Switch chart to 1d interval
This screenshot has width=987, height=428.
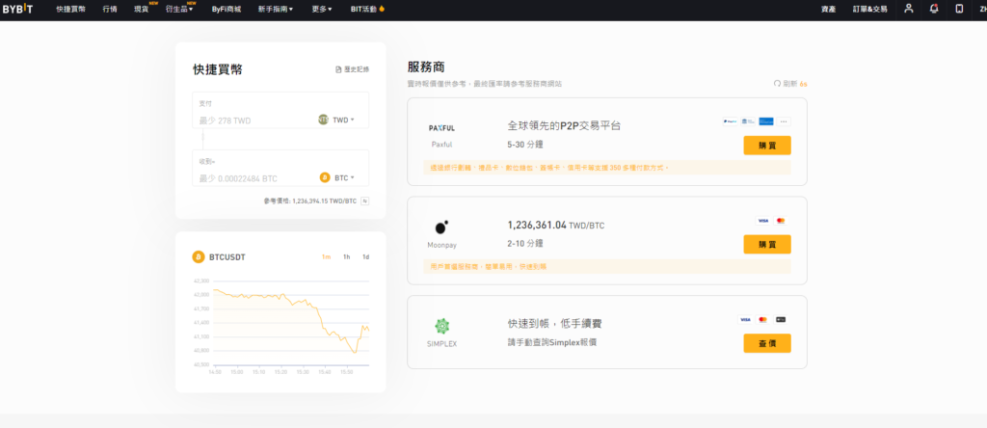(x=365, y=256)
